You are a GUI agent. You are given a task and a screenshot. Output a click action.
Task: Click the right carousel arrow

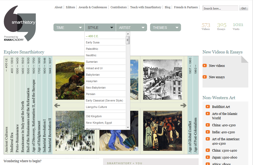[x=183, y=106]
